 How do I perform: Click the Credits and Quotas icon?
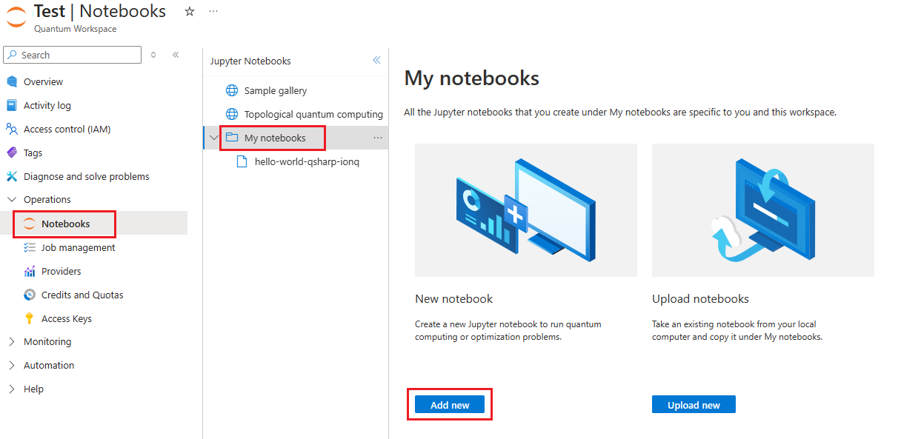point(30,295)
